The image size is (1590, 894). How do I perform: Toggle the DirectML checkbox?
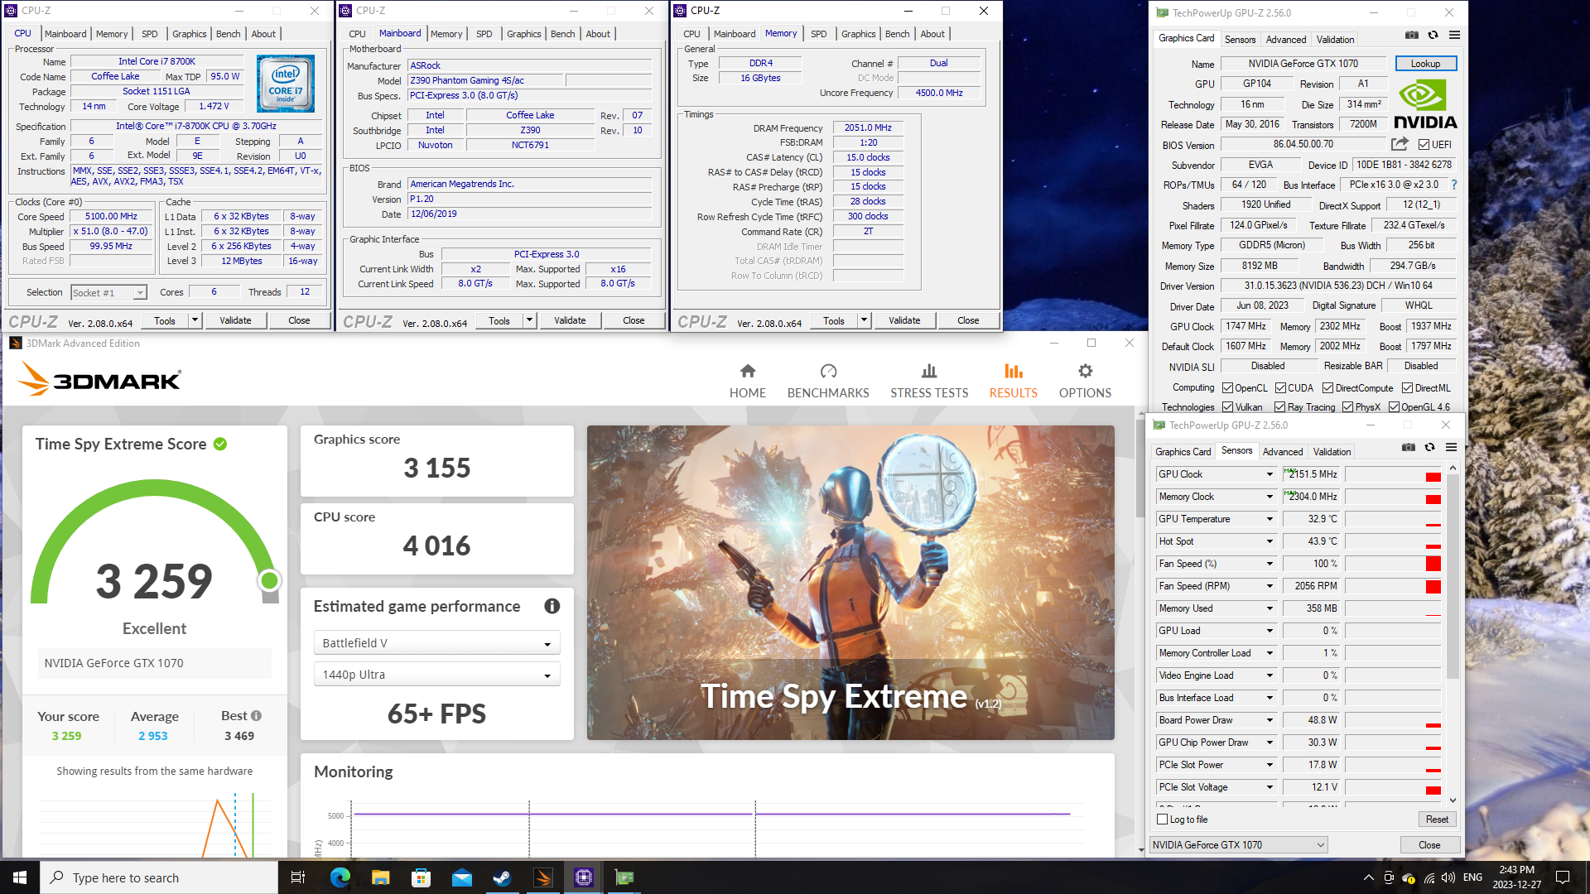click(x=1408, y=388)
